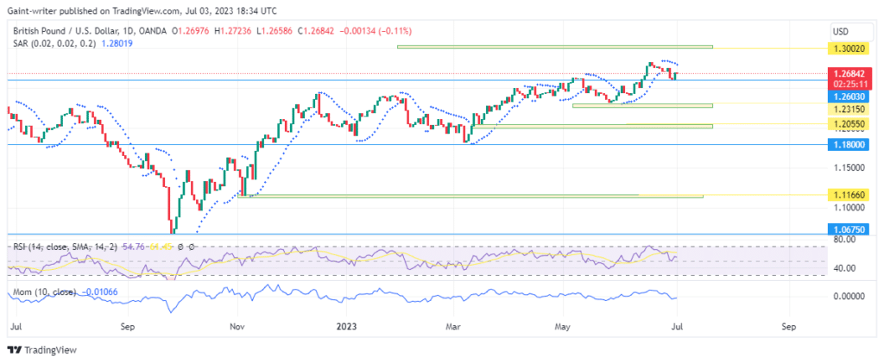Click the momentum value -0.01066

[101, 292]
